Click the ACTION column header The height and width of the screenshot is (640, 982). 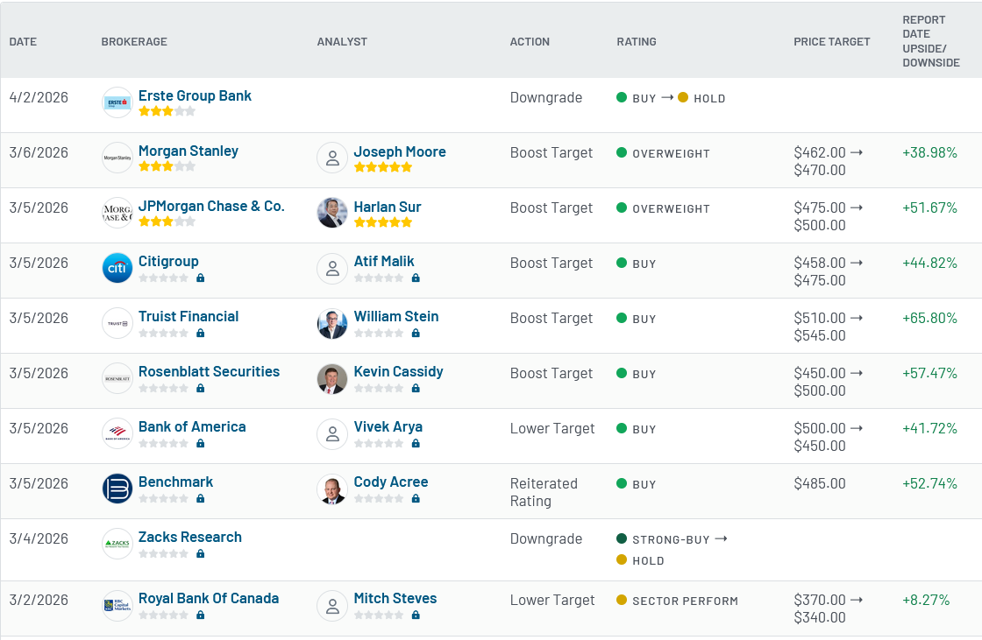(x=530, y=41)
